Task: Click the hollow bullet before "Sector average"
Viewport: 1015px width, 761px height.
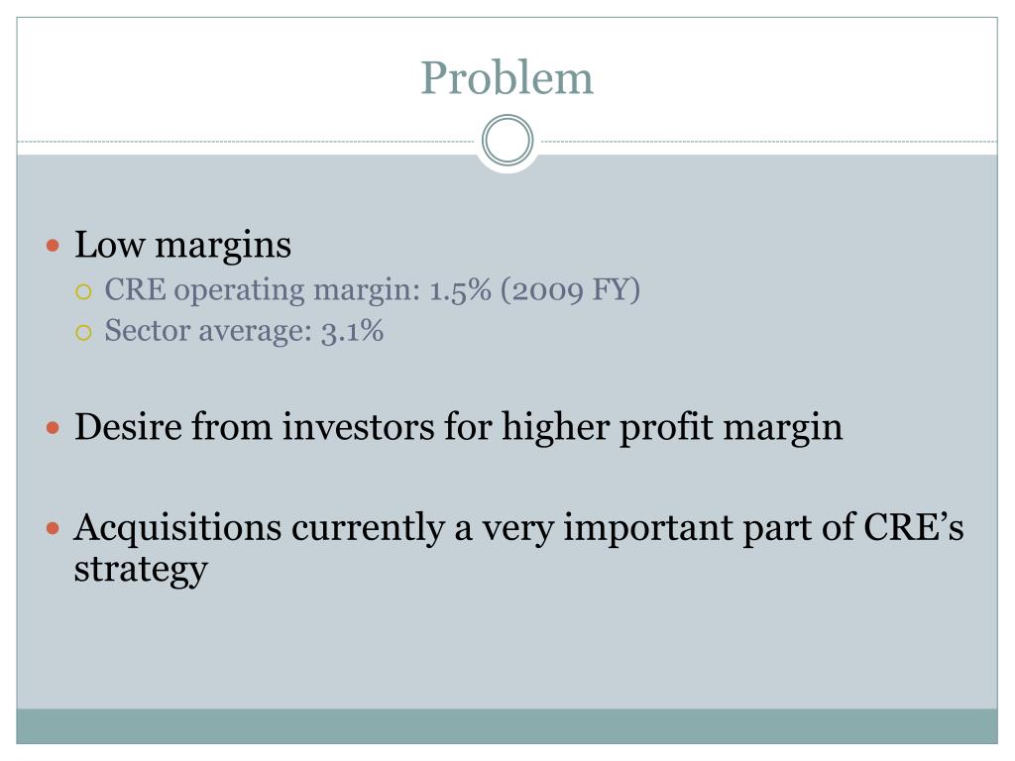Action: [83, 333]
